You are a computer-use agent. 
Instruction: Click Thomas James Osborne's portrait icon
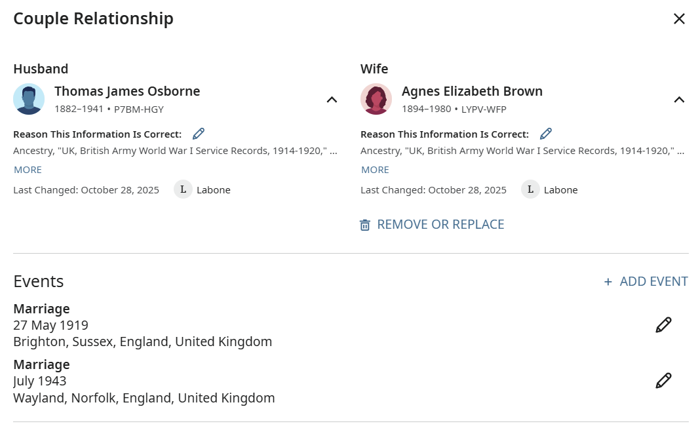[x=29, y=99]
